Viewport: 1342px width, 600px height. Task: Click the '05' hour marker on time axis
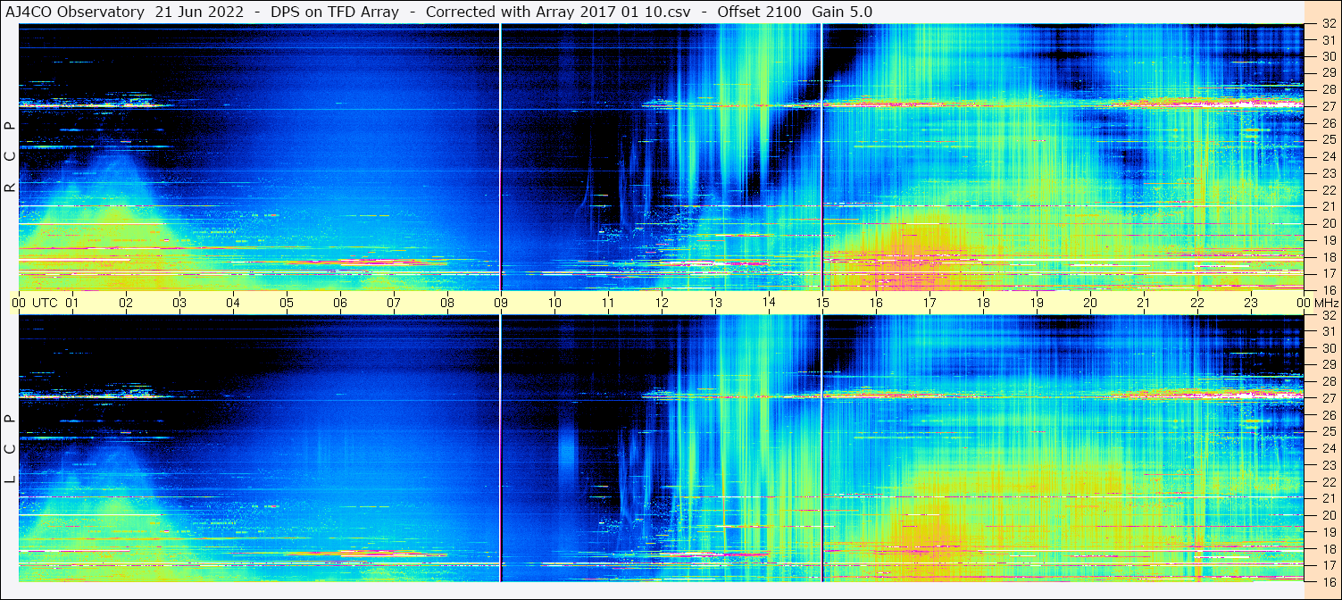[287, 303]
